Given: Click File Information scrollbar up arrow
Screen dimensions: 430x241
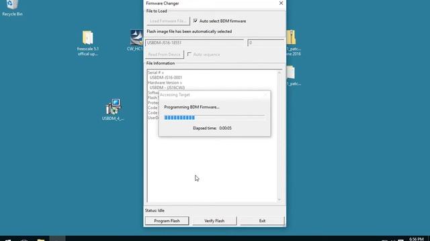Looking at the screenshot, I should coord(279,73).
